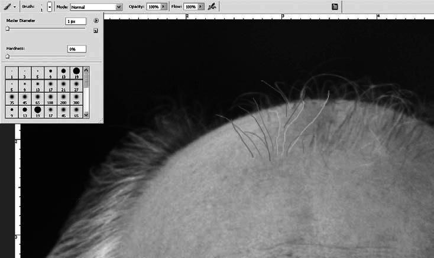This screenshot has width=434, height=258.
Task: Click the Flow percentage field
Action: tap(191, 6)
